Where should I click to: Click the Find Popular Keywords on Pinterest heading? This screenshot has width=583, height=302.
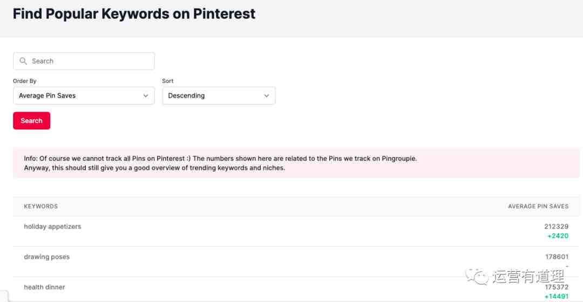(x=134, y=13)
